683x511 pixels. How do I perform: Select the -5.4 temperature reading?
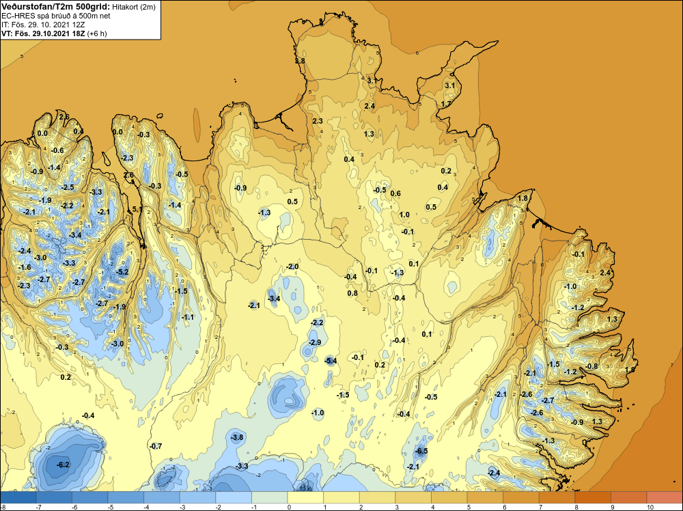pyautogui.click(x=331, y=360)
